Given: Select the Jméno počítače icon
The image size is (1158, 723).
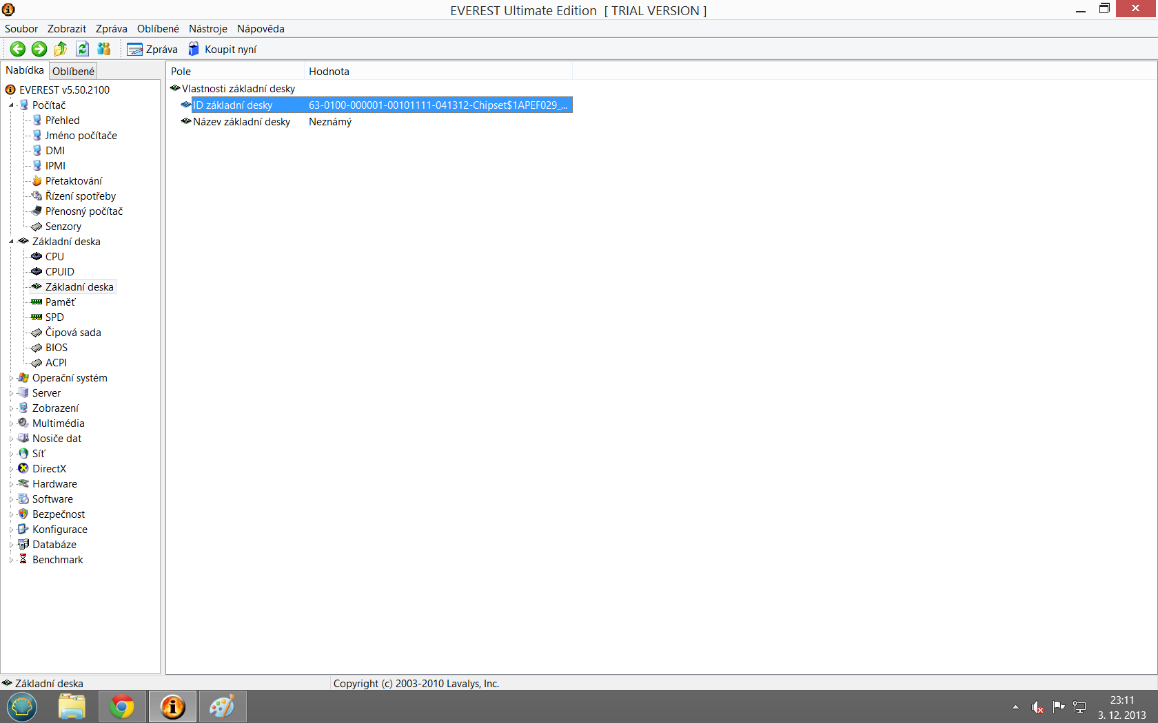Looking at the screenshot, I should pos(37,135).
